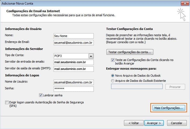Go back with the Voltar button
The image size is (190, 129).
(134, 123)
